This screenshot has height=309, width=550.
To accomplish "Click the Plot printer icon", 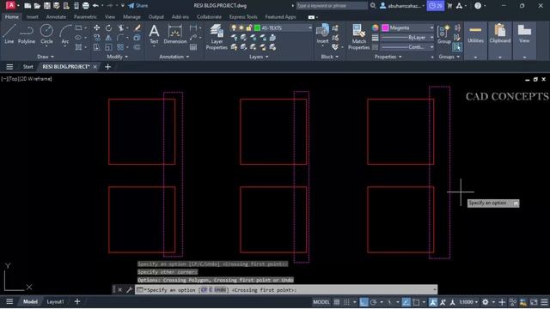I will 86,6.
